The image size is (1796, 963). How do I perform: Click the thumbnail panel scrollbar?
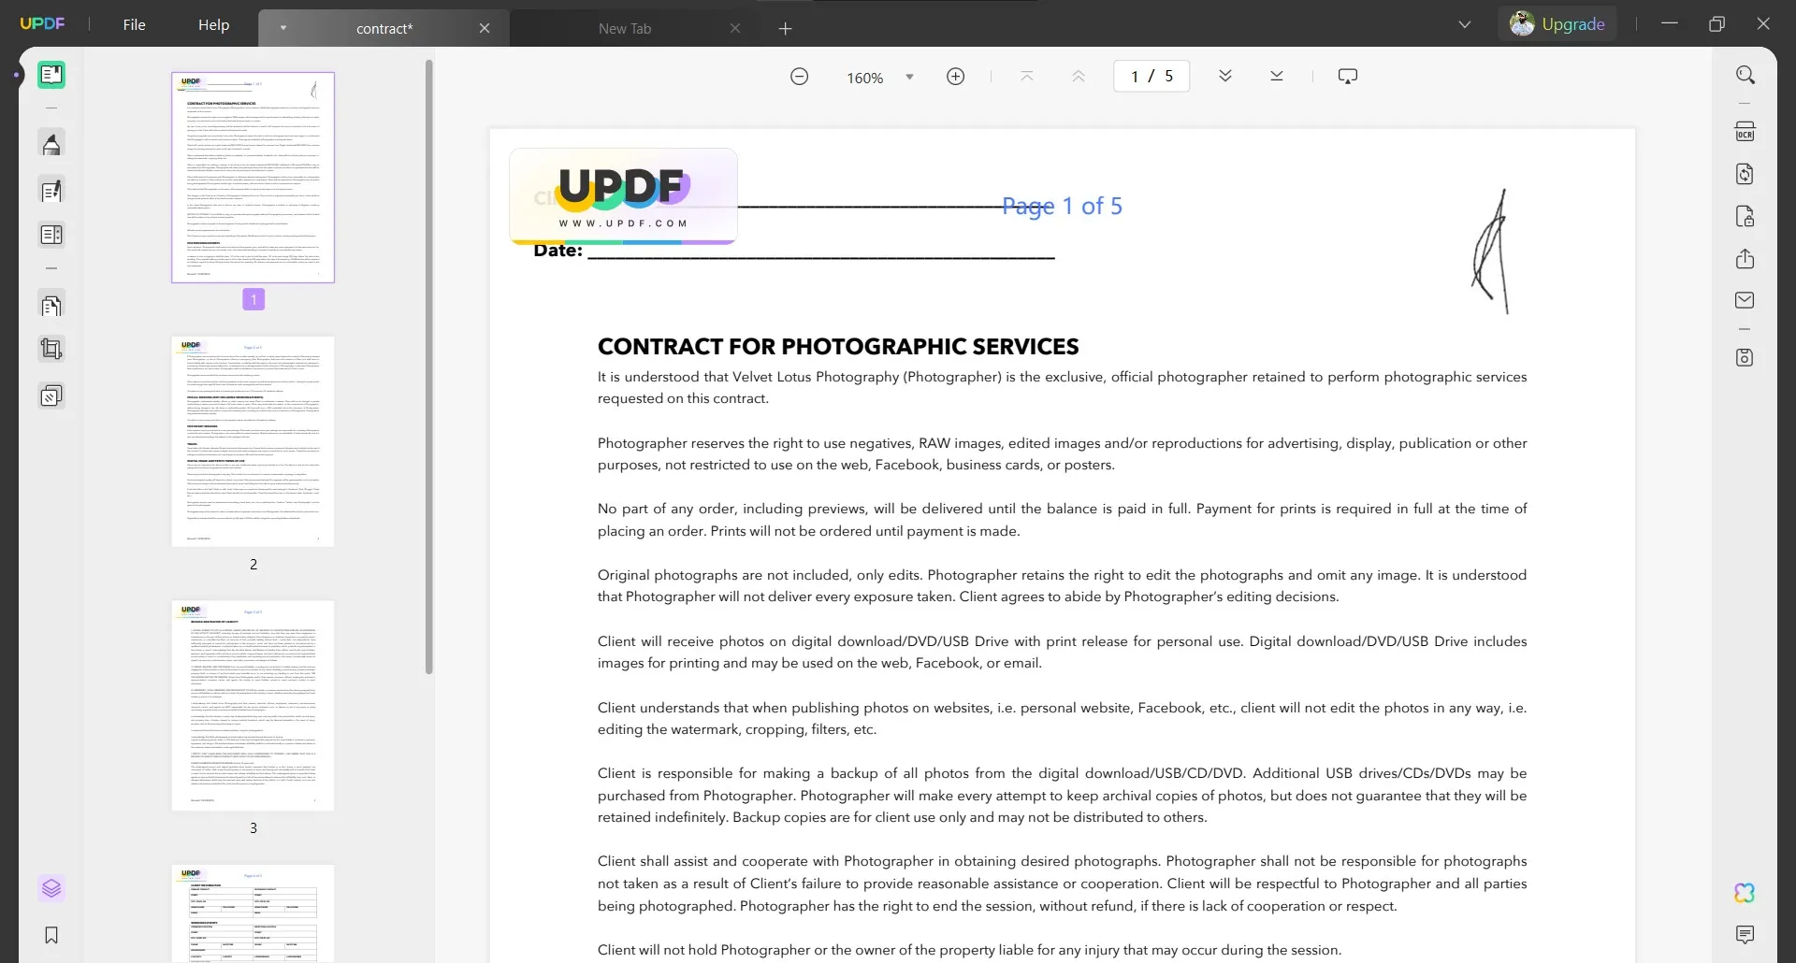pos(428,367)
